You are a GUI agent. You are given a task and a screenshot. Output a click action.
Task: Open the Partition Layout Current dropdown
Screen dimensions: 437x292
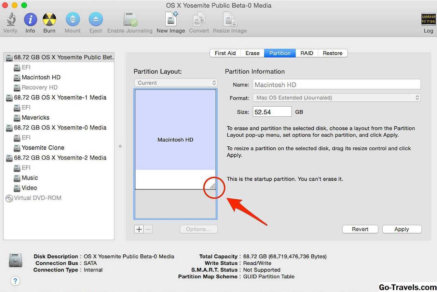point(176,83)
